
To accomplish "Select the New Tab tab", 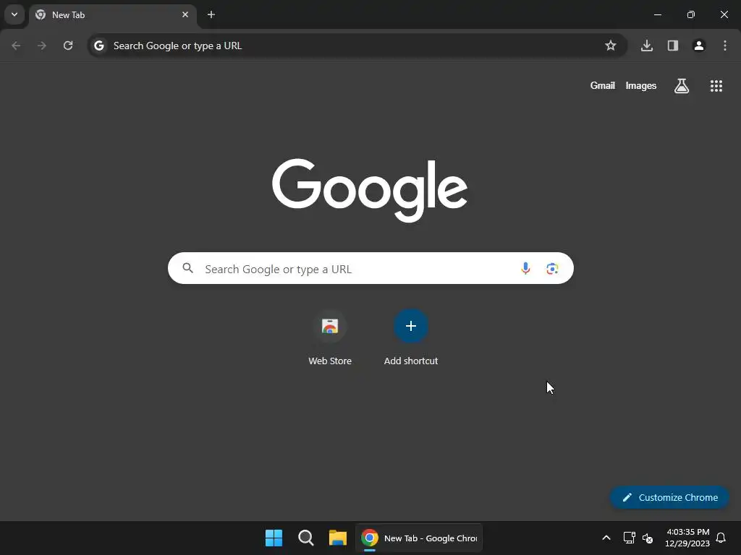I will pyautogui.click(x=112, y=14).
